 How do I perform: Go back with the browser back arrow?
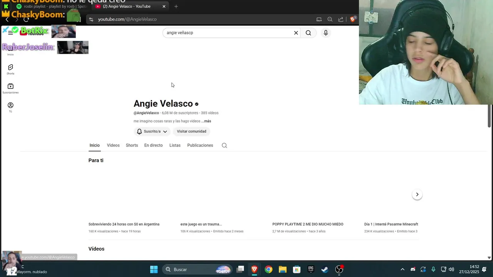(7, 19)
